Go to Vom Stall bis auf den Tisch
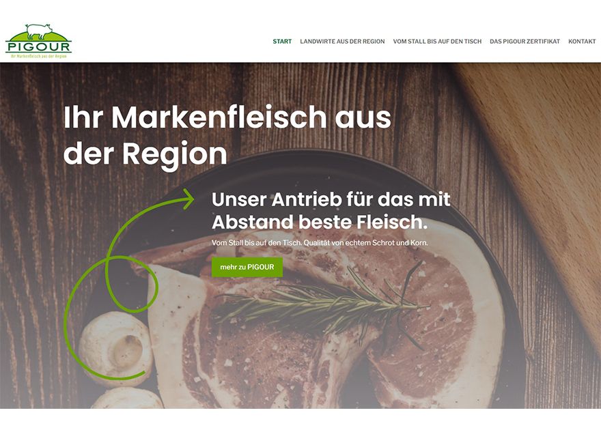The width and height of the screenshot is (601, 430). click(437, 42)
